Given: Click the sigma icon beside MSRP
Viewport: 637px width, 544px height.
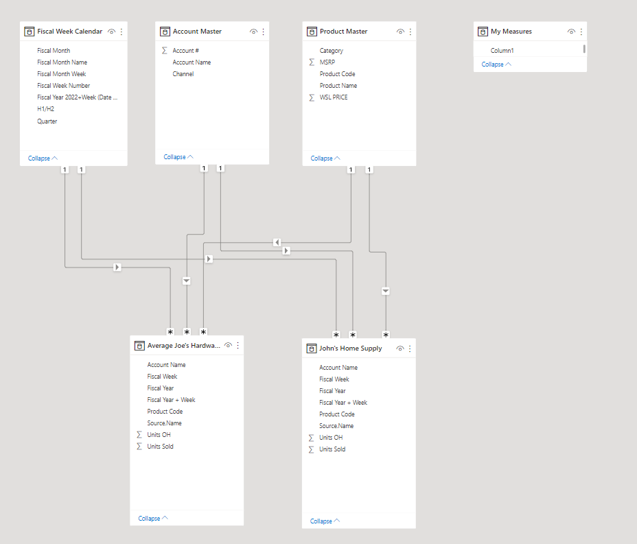Looking at the screenshot, I should [x=312, y=62].
